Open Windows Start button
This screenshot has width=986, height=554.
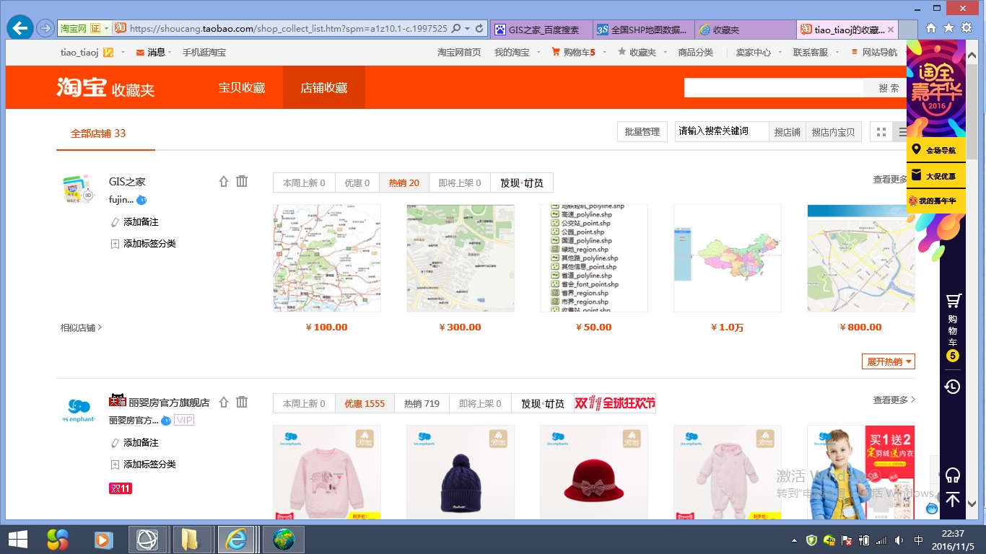[x=17, y=540]
